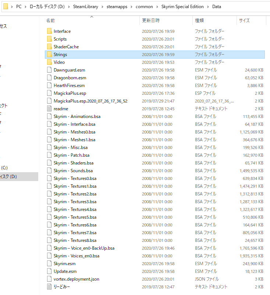Viewport: 270px width, 295px height.
Task: Click the HearthFires.esm file icon
Action: 49,86
